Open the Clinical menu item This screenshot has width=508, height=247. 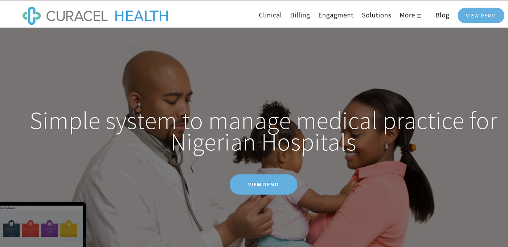tap(270, 15)
